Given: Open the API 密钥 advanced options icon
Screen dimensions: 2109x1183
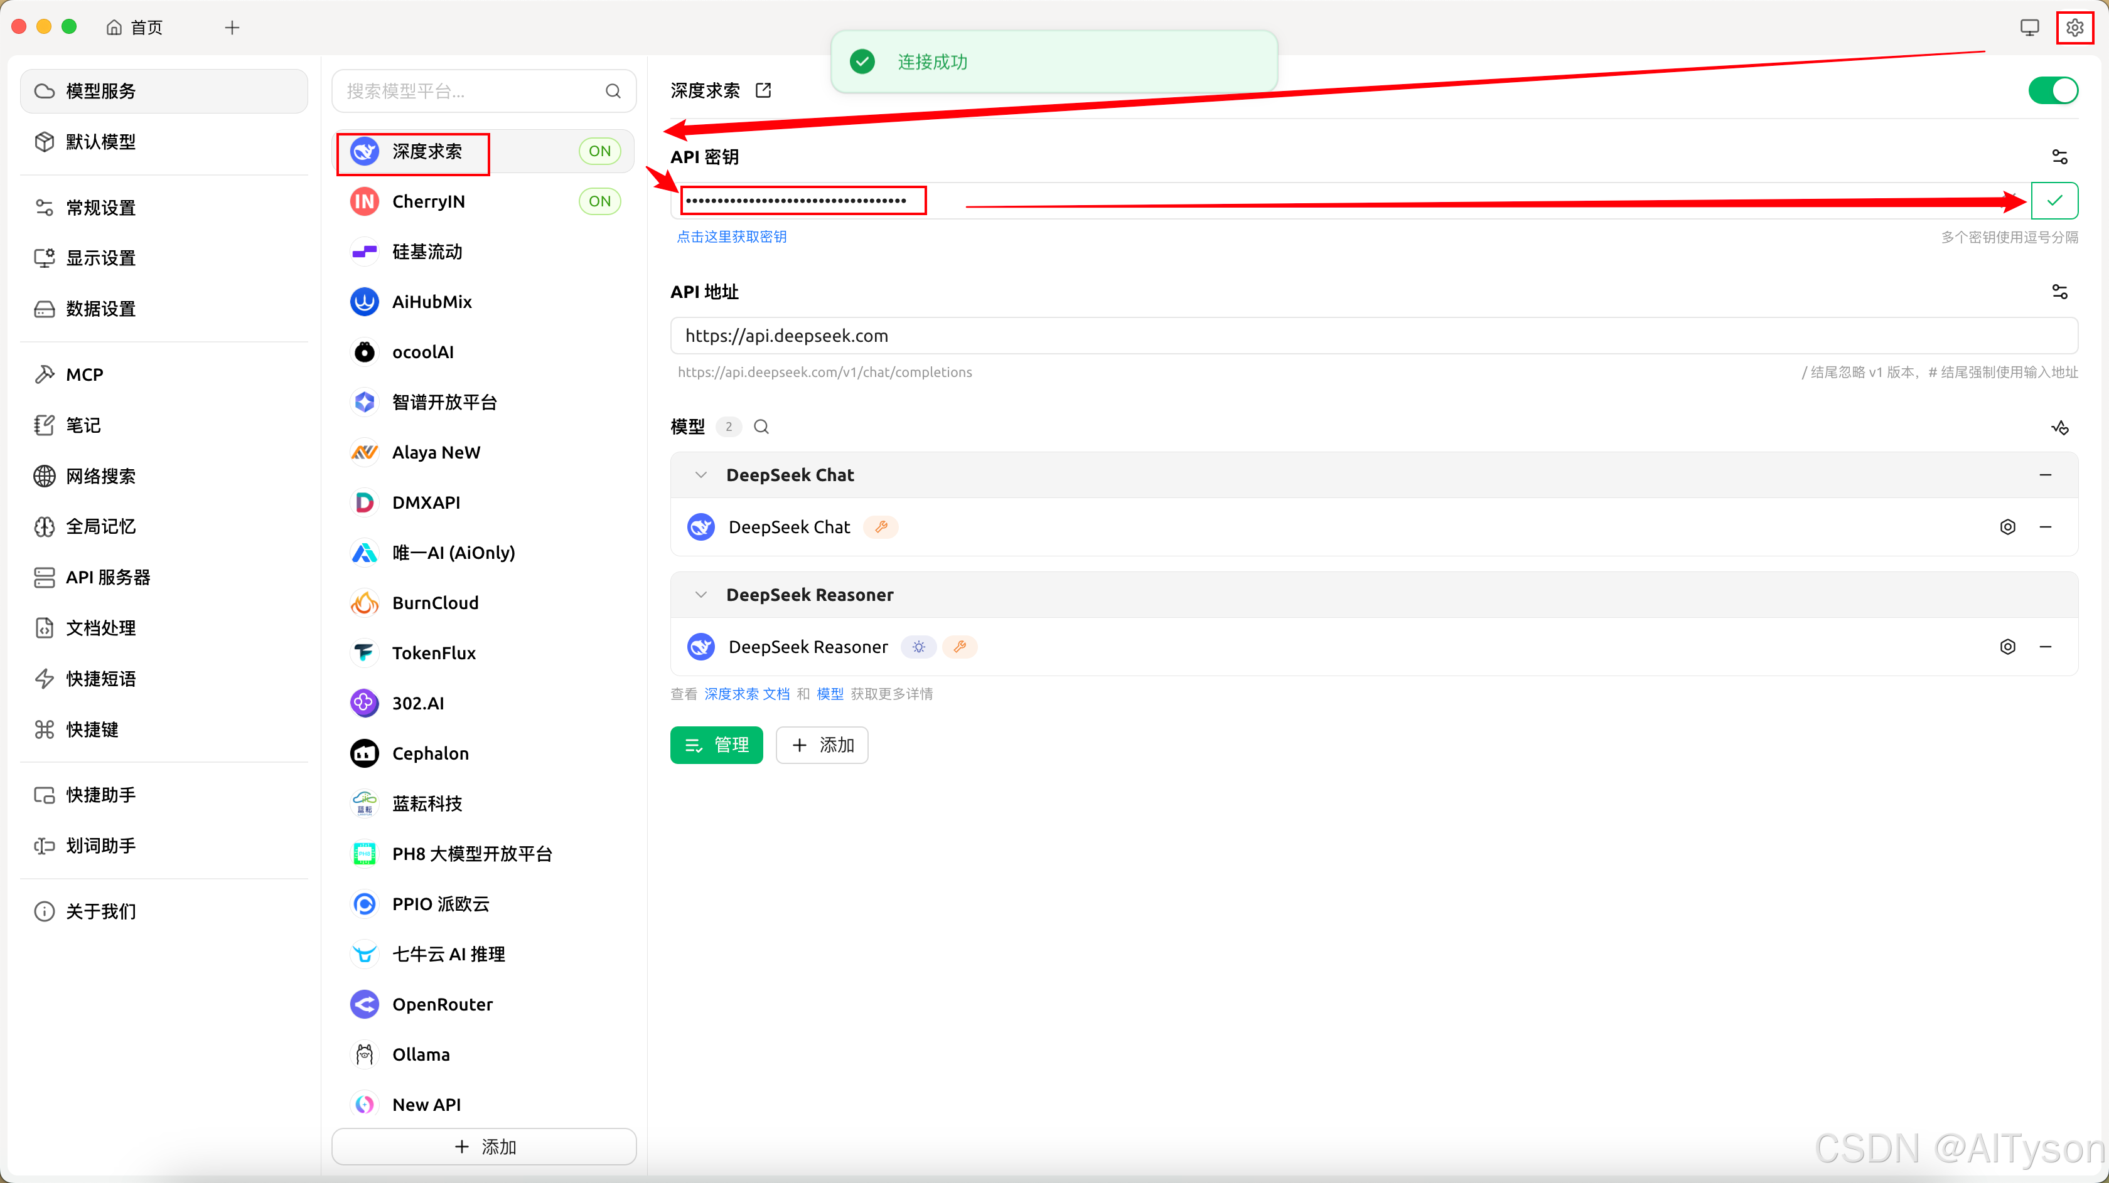Looking at the screenshot, I should tap(2061, 156).
